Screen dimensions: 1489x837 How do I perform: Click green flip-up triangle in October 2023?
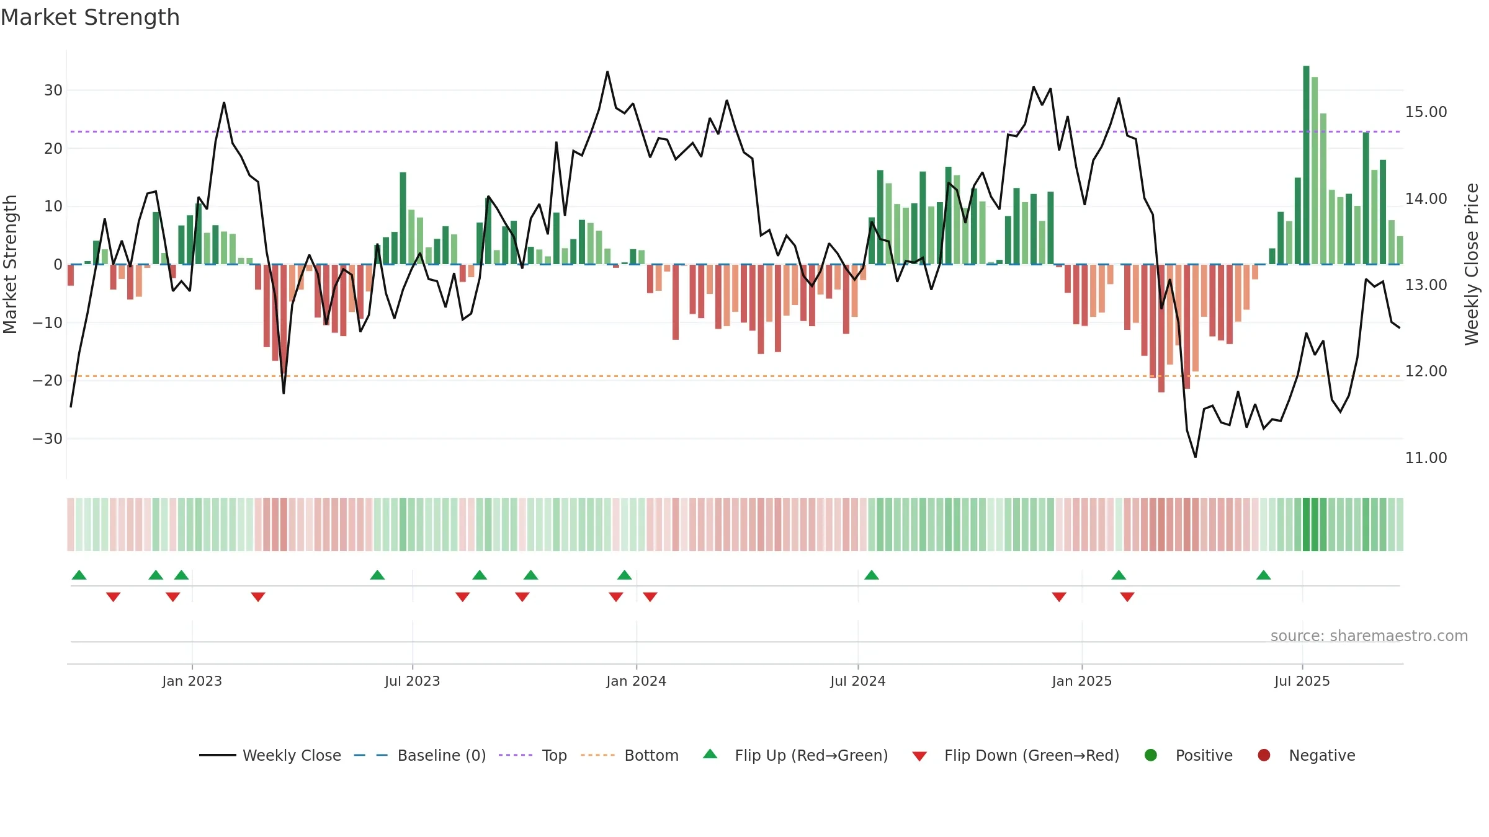(x=530, y=575)
